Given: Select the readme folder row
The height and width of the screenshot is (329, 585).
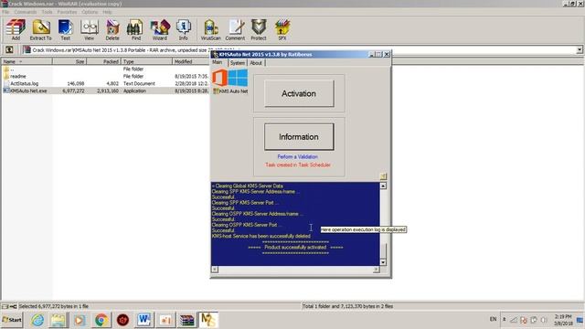Looking at the screenshot, I should pos(106,76).
